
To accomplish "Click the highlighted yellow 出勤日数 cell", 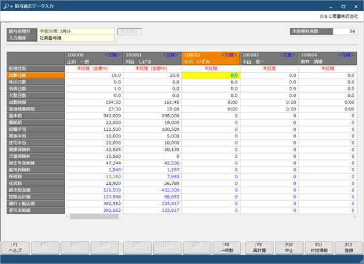I will click(211, 76).
